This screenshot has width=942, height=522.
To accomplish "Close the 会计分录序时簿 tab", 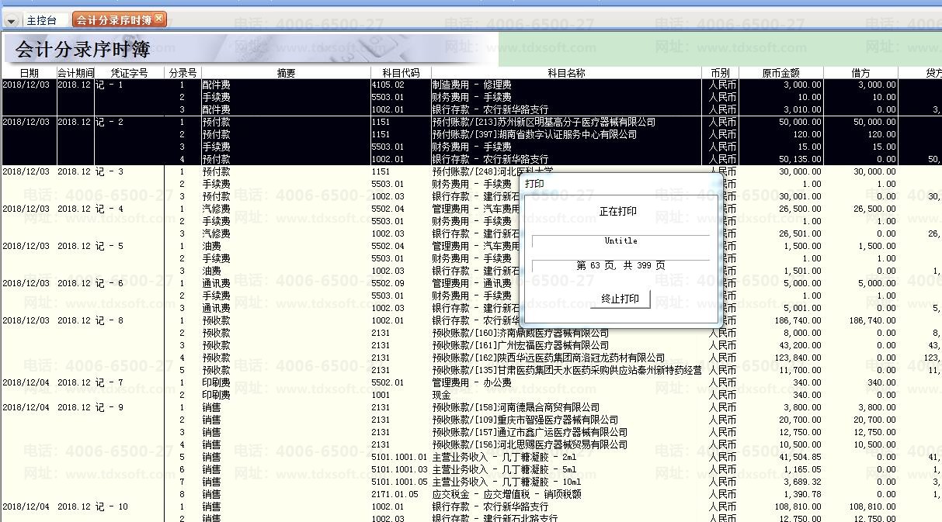I will [159, 19].
